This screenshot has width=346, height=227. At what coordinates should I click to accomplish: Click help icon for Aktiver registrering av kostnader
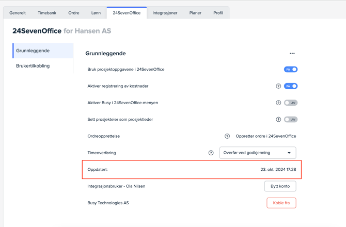[x=278, y=86]
